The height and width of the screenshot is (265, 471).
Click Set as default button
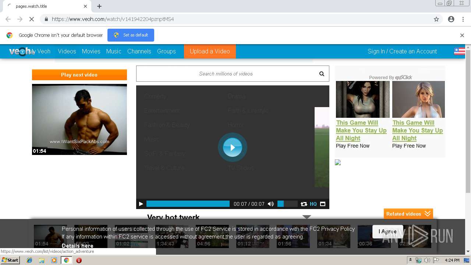pyautogui.click(x=131, y=35)
